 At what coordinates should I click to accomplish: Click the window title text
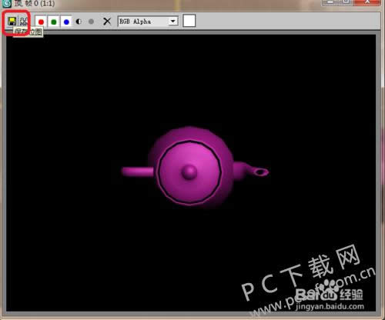(x=35, y=3)
